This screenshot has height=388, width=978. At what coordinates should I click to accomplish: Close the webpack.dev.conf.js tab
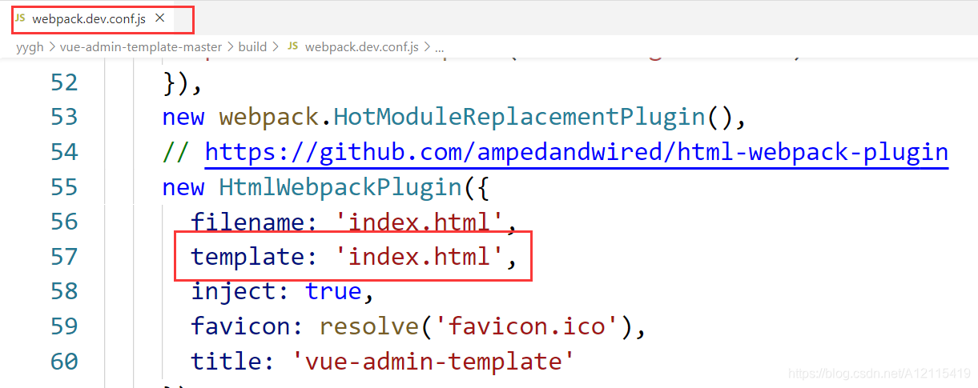pos(159,18)
